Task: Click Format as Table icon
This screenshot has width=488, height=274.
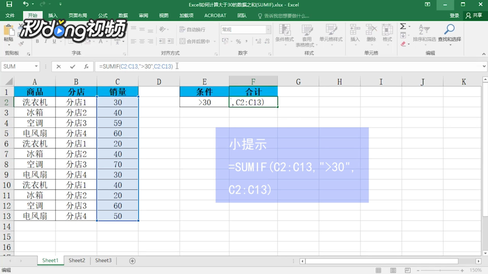Action: coord(307,30)
